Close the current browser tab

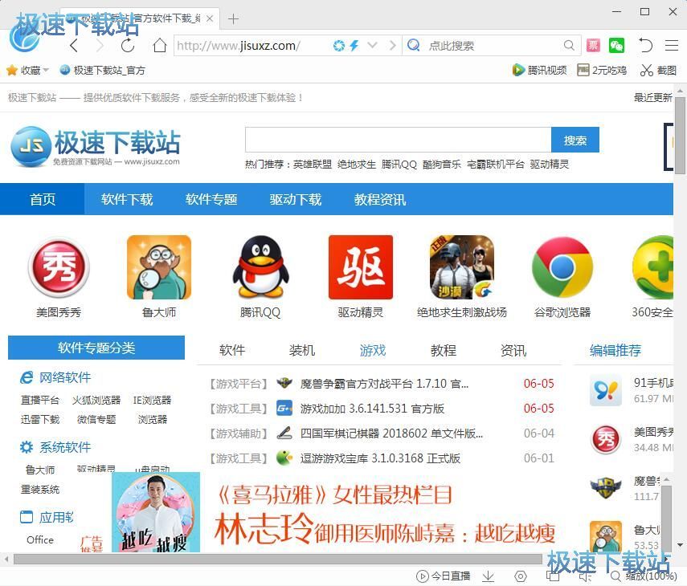click(210, 18)
